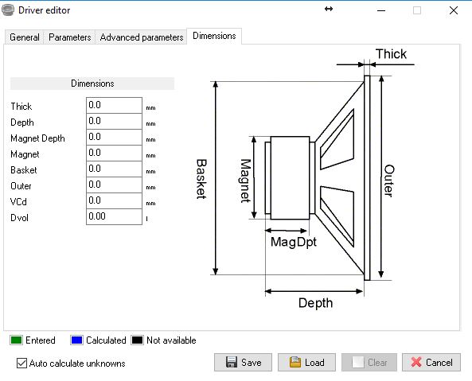Screen dimensions: 472x381
Task: Click the Dvol value field
Action: [114, 217]
